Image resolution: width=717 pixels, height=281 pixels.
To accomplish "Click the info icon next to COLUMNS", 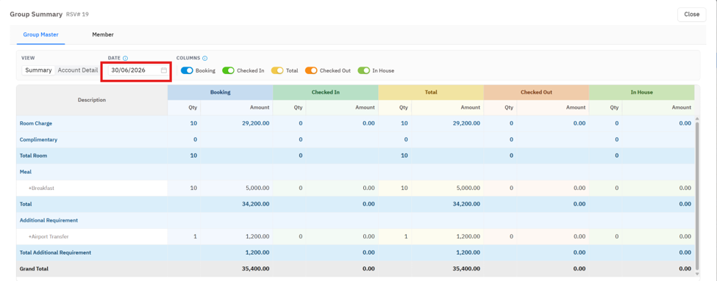I will point(205,59).
